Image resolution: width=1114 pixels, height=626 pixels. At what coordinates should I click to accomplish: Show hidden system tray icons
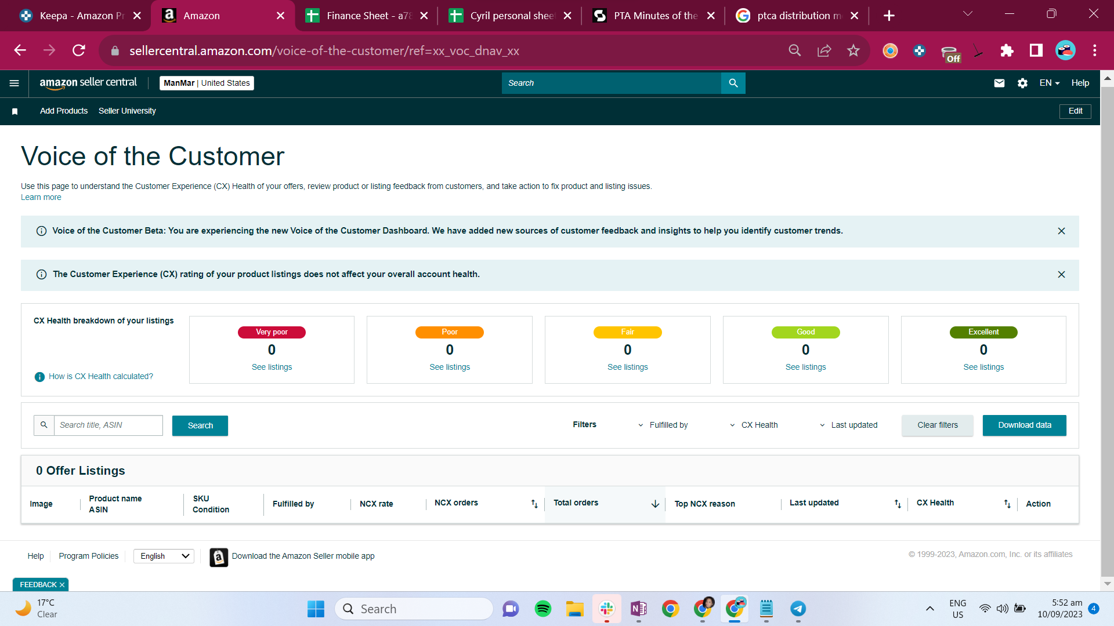point(929,609)
